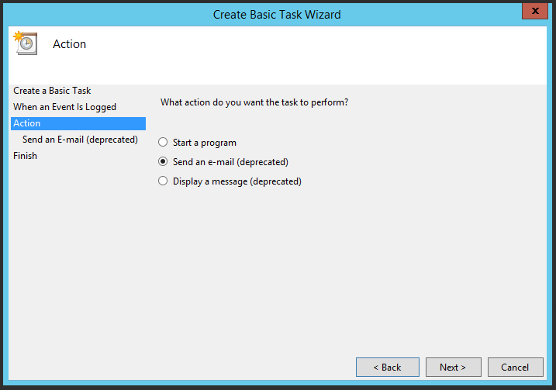Go to the Create a Basic Task step
Screen dimensions: 556x390
point(52,91)
